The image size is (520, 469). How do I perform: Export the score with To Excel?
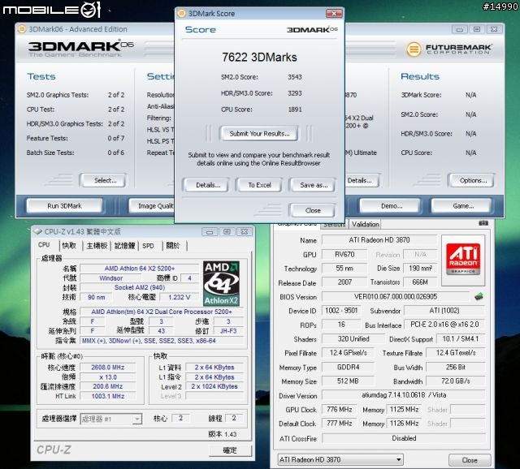click(259, 185)
